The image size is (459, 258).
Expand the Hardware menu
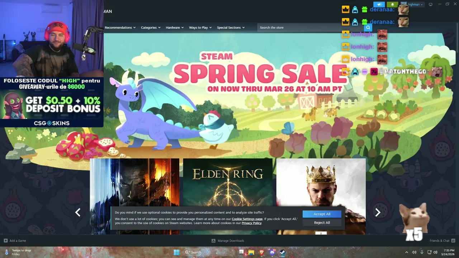coord(175,28)
